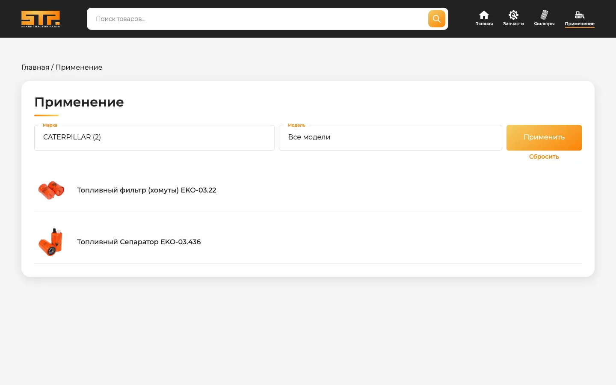Click the Сбросить reset link
The width and height of the screenshot is (616, 385).
pos(544,157)
